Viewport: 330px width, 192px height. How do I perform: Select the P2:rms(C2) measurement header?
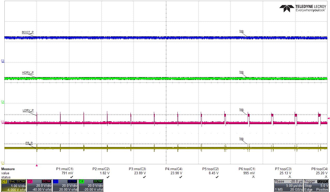pos(101,169)
